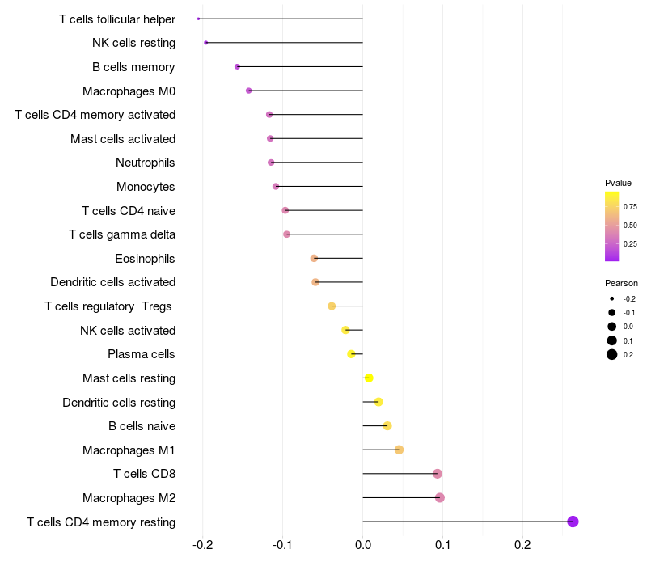Screen dimensions: 647x566
Task: Select the Plasma cells dot
Action: click(x=352, y=354)
